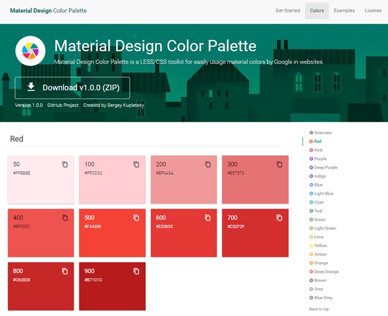Jump to Blue section in sidebar
The image size is (388, 316).
[x=319, y=185]
